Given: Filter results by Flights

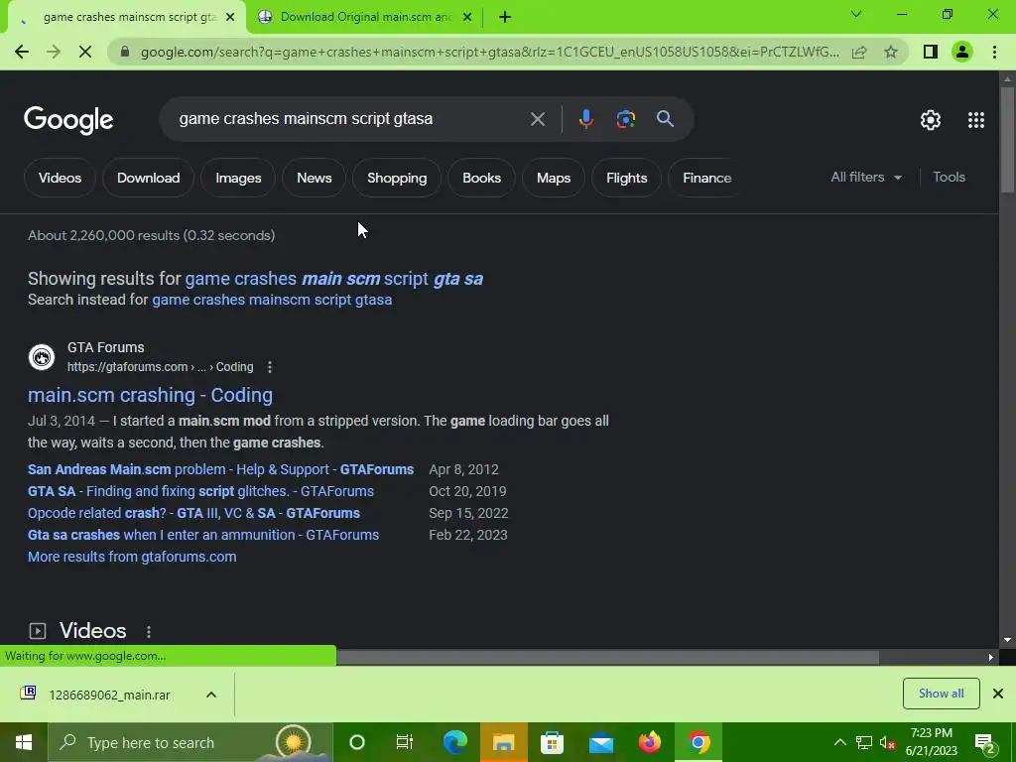Looking at the screenshot, I should coord(627,178).
